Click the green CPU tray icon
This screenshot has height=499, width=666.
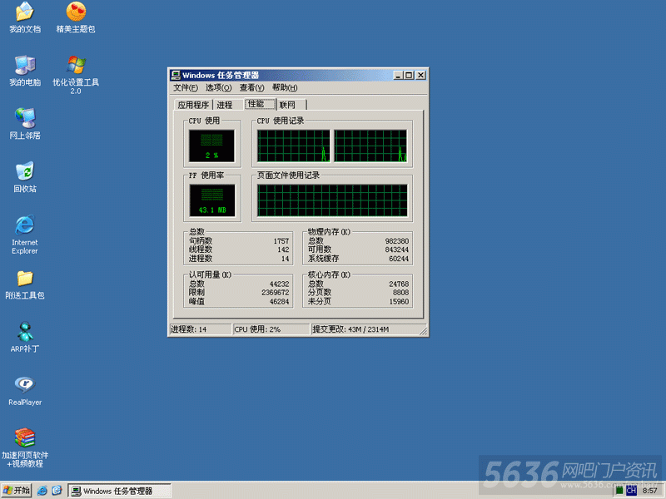click(x=619, y=491)
